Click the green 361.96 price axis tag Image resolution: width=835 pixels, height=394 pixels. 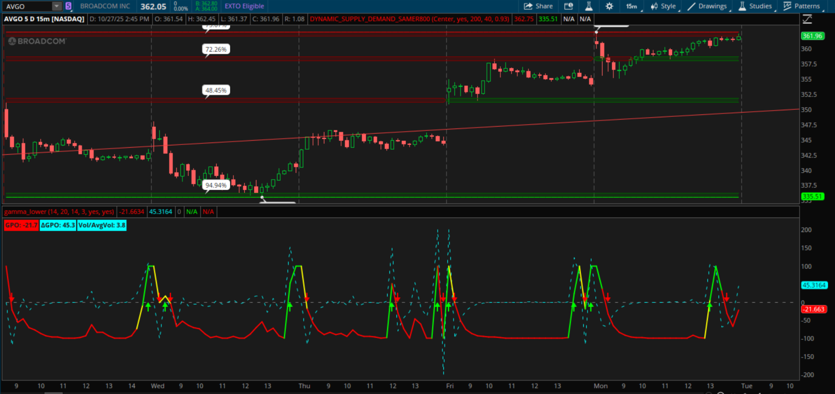(x=812, y=36)
